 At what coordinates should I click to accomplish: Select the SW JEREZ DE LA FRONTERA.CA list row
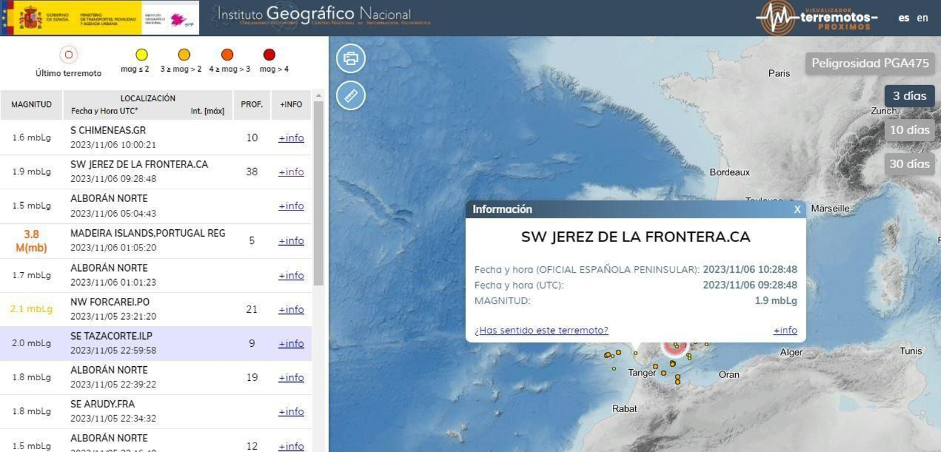(156, 172)
